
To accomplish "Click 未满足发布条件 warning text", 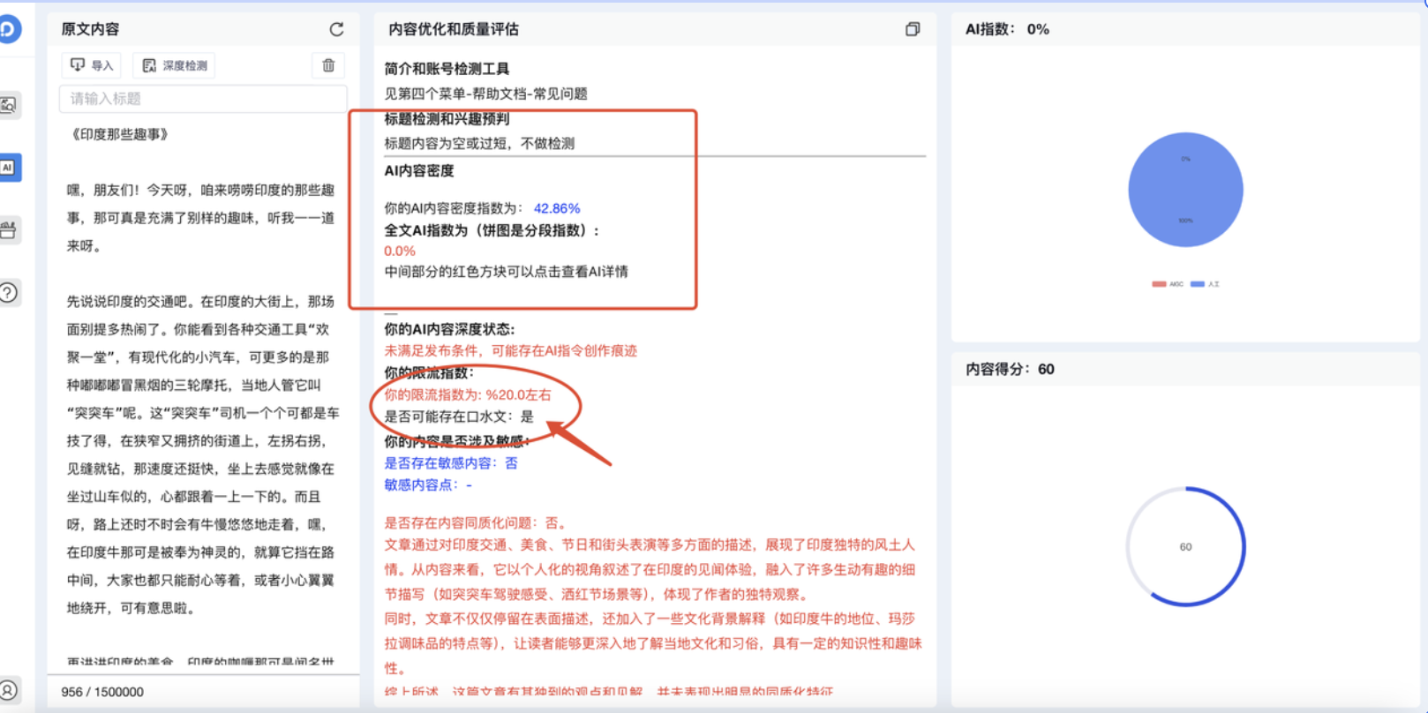I will 510,350.
